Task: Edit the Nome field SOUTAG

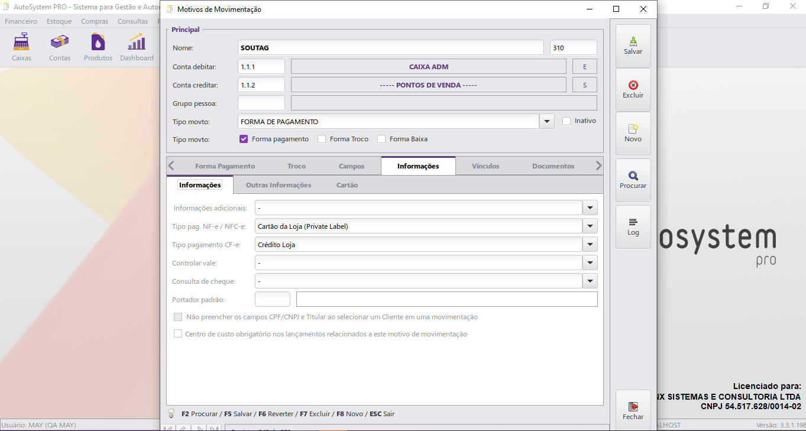Action: coord(390,48)
